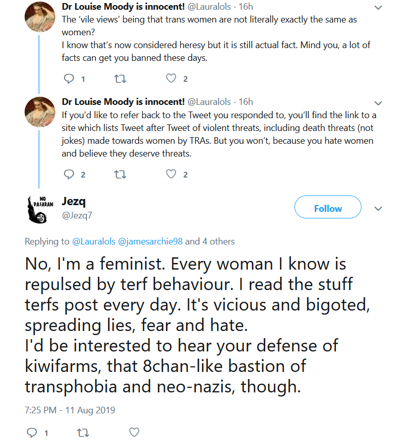Open options chevron on first tweet
Image resolution: width=406 pixels, height=442 pixels.
(378, 8)
